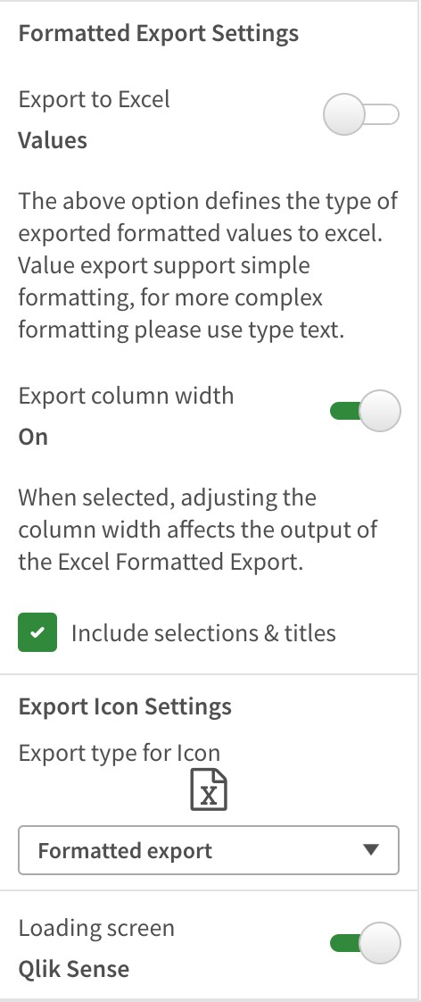Click the white checkmark in green box
The height and width of the screenshot is (1002, 421).
(37, 632)
